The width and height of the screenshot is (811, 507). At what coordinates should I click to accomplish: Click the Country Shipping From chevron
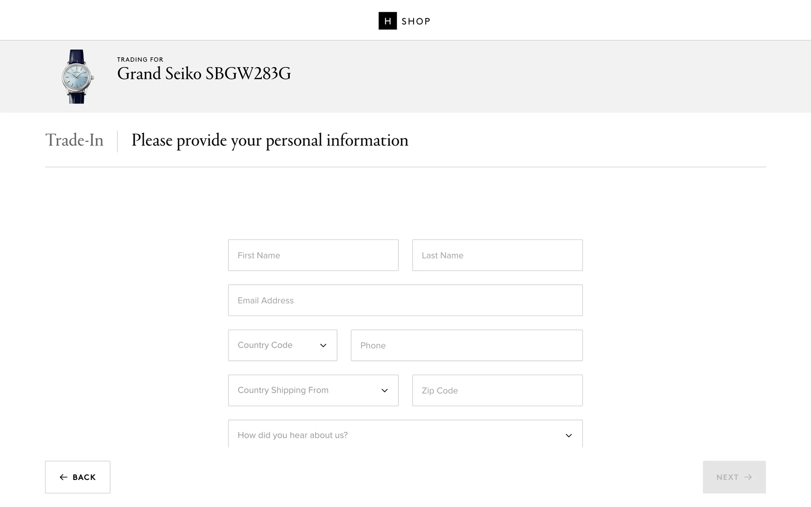pos(384,391)
